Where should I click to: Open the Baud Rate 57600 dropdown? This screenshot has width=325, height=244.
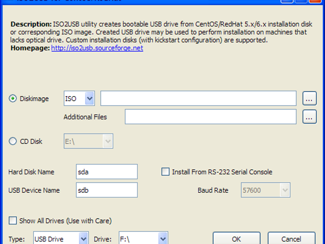[x=266, y=190]
